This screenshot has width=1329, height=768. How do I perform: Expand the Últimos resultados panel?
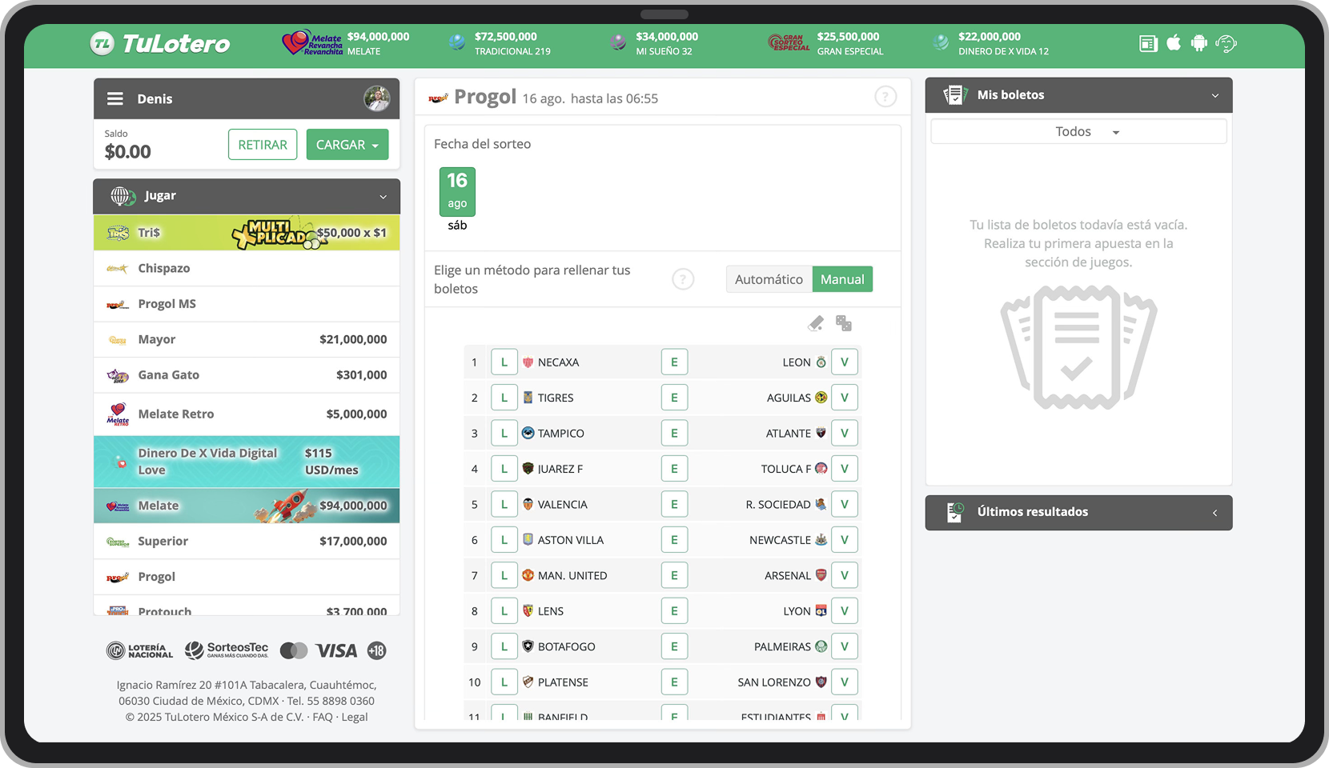coord(1215,513)
